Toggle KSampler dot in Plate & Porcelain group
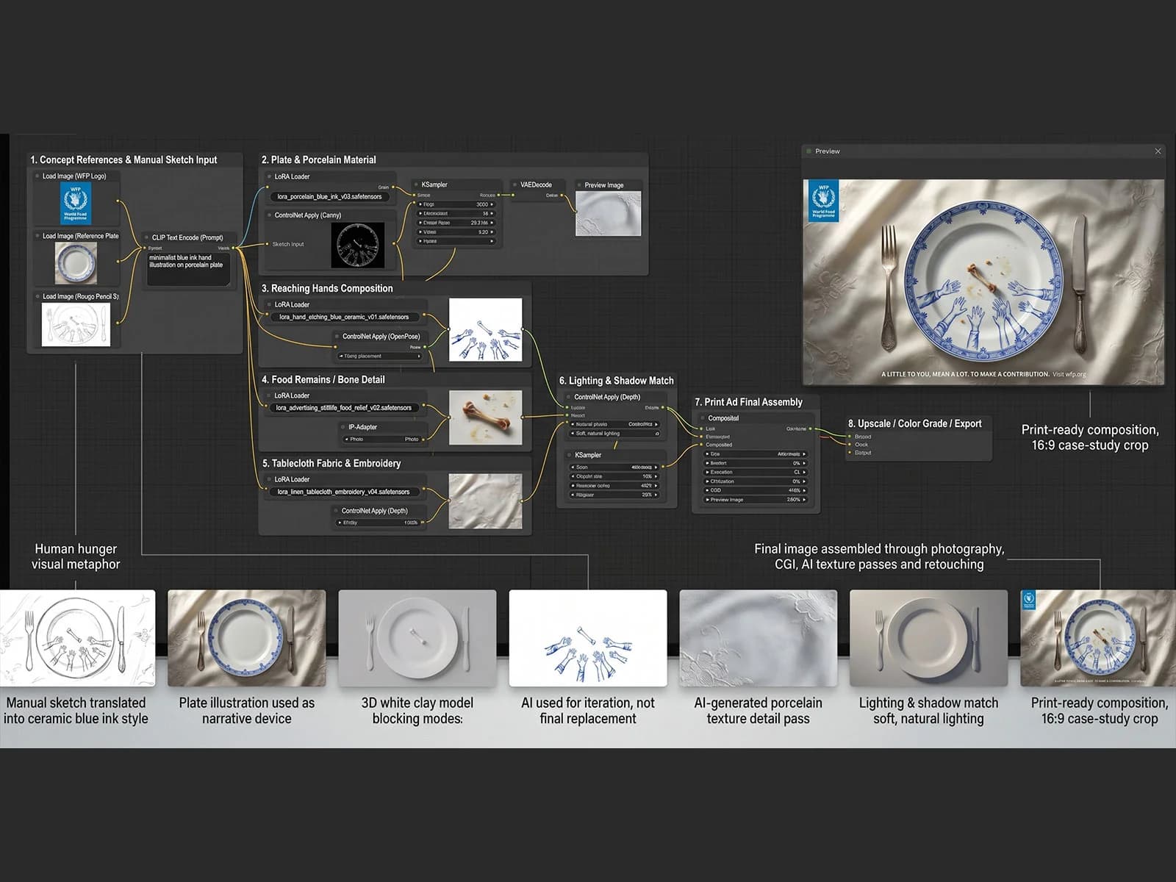Viewport: 1176px width, 882px height. click(416, 184)
